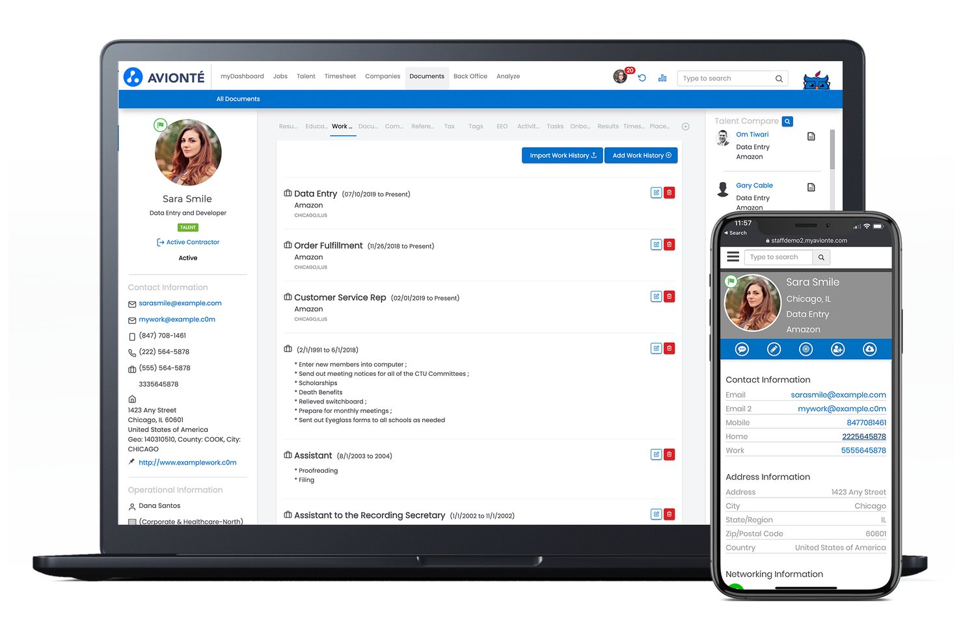The image size is (963, 642).
Task: Tap the add person icon on phone
Action: pos(837,349)
